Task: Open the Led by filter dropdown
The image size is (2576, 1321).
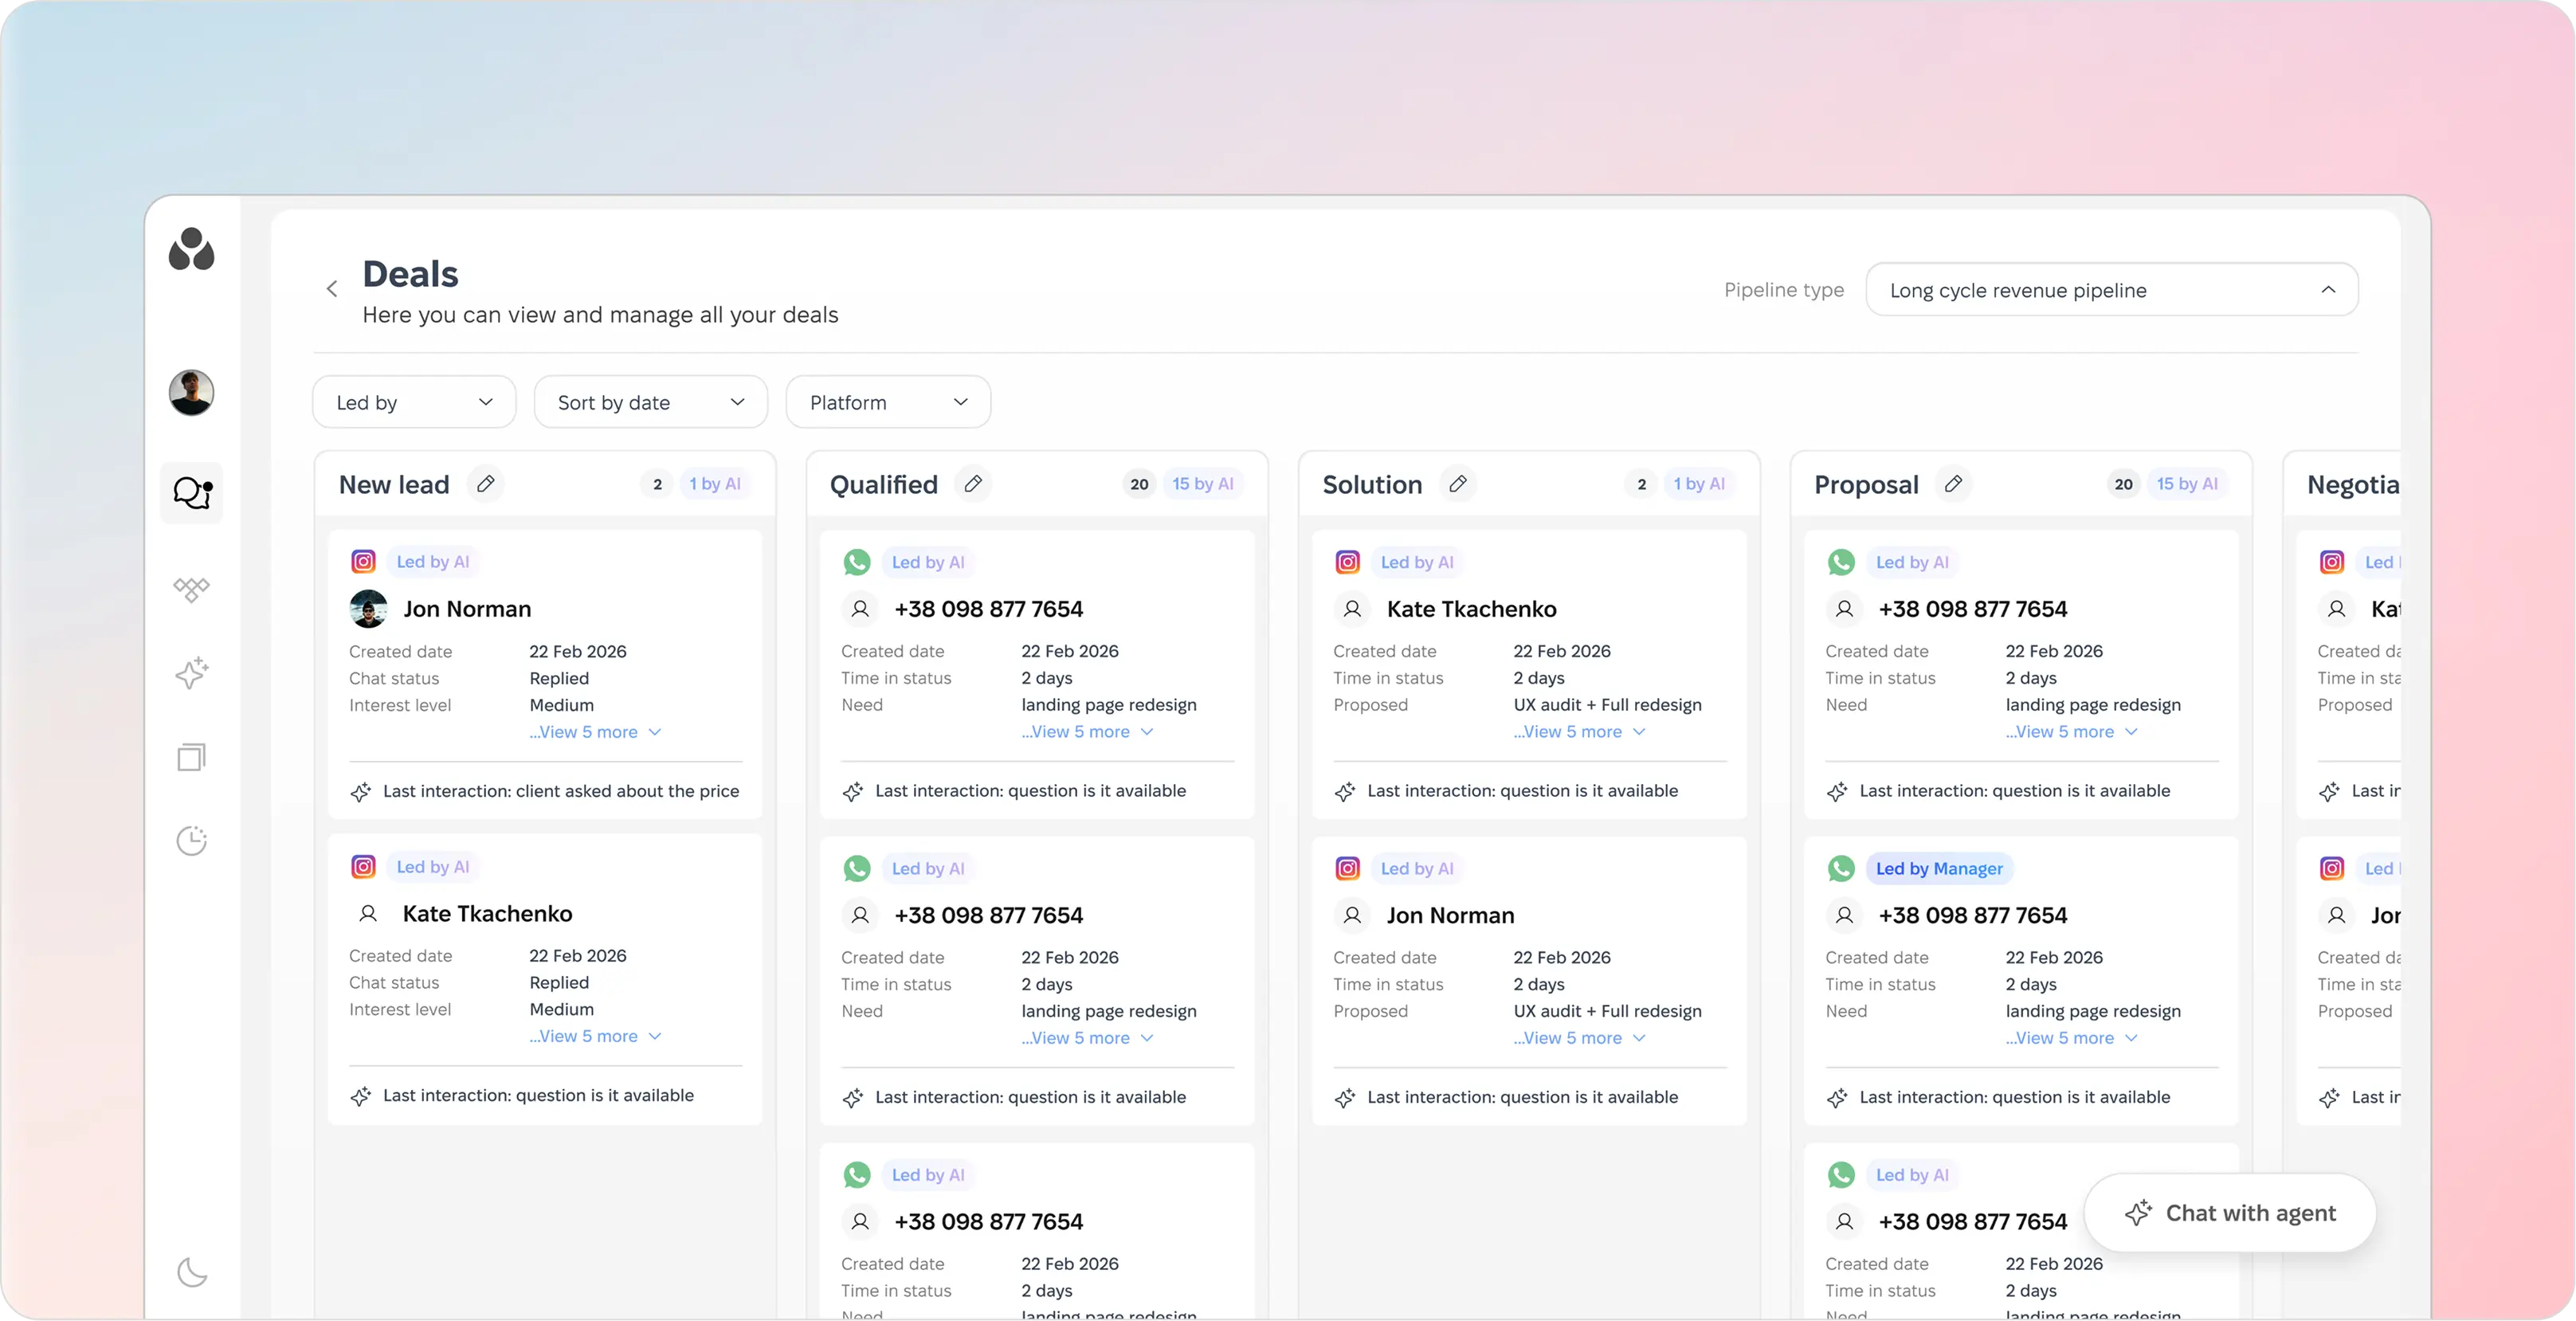Action: click(413, 401)
